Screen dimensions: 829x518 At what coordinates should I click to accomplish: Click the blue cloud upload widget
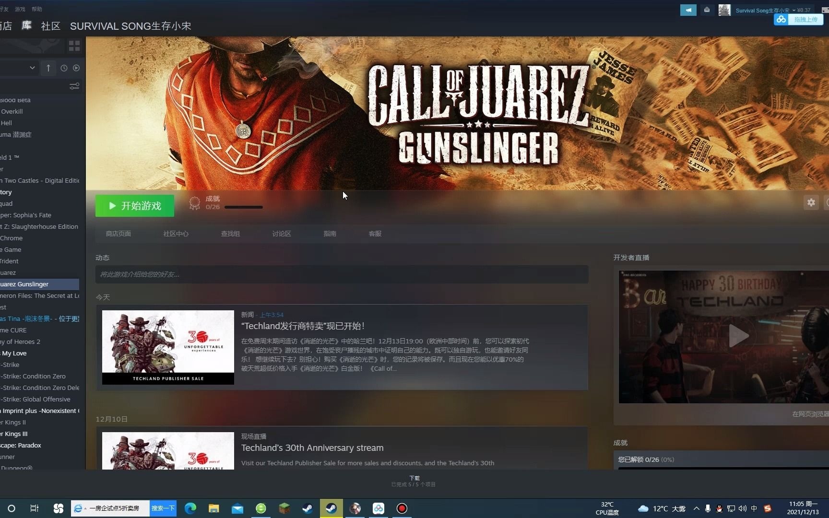click(798, 20)
